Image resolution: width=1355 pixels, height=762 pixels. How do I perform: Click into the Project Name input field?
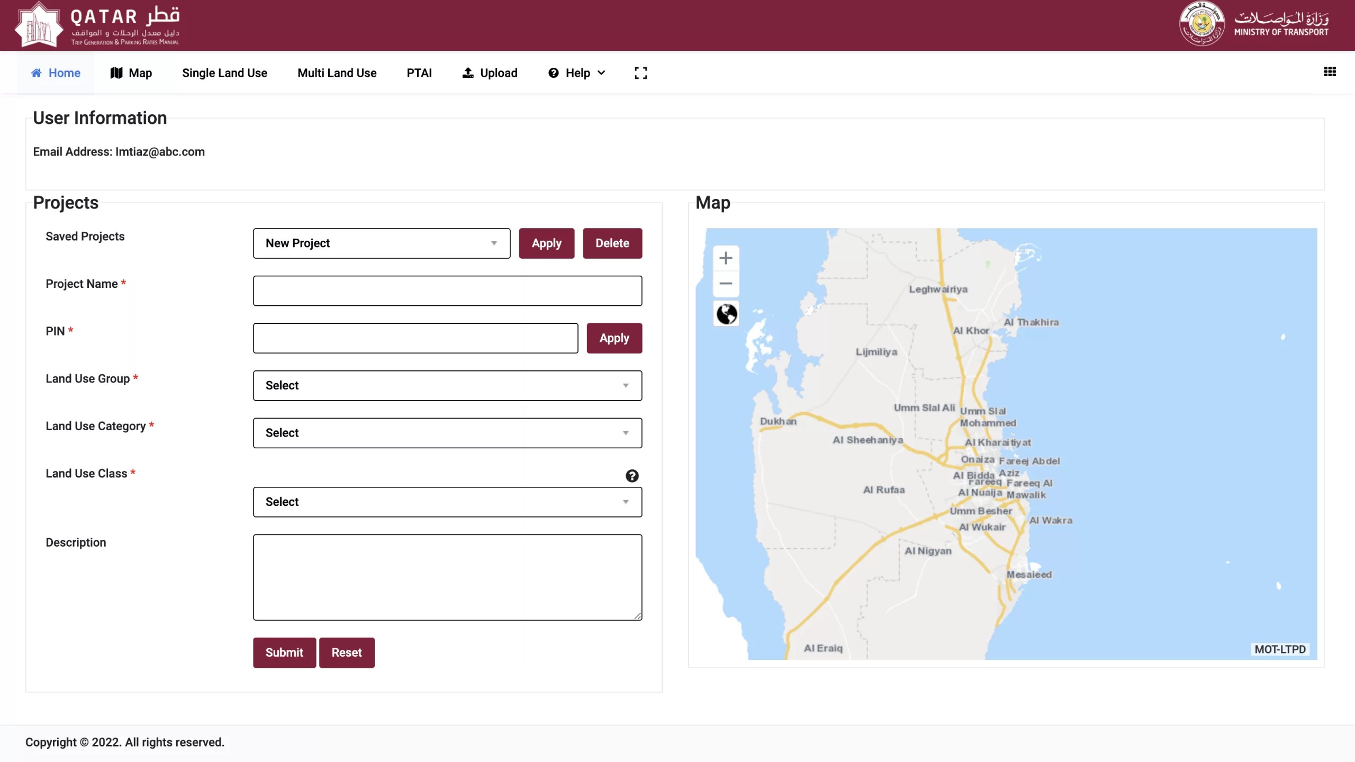pyautogui.click(x=447, y=291)
